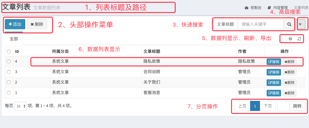Viewport: 309px width, 128px height.
Task: Click the magnifier search icon button
Action: tap(289, 24)
